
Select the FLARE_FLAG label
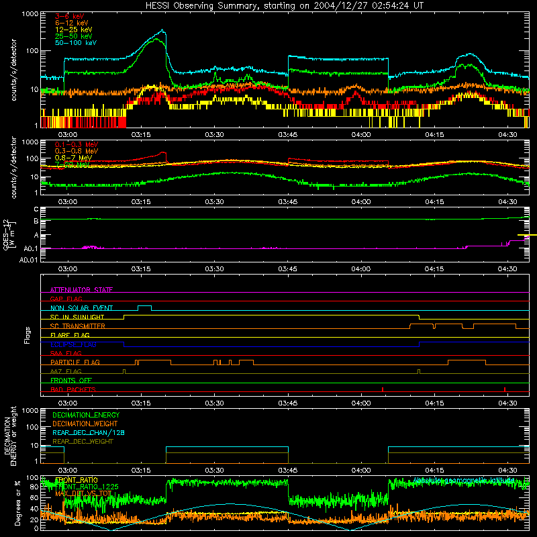pyautogui.click(x=70, y=335)
